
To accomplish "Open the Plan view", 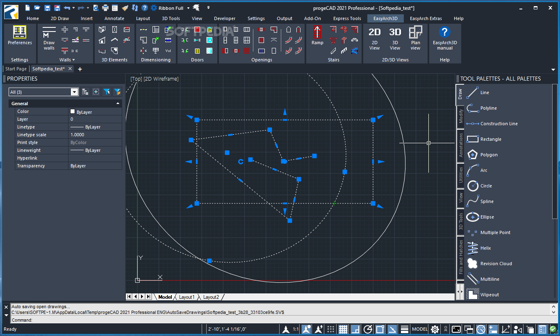I will pos(415,39).
